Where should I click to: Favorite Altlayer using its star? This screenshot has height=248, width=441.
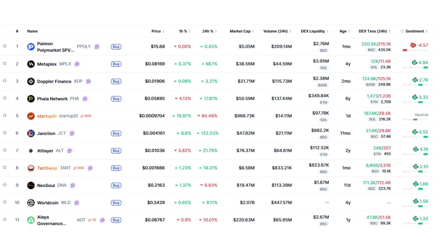click(5, 150)
